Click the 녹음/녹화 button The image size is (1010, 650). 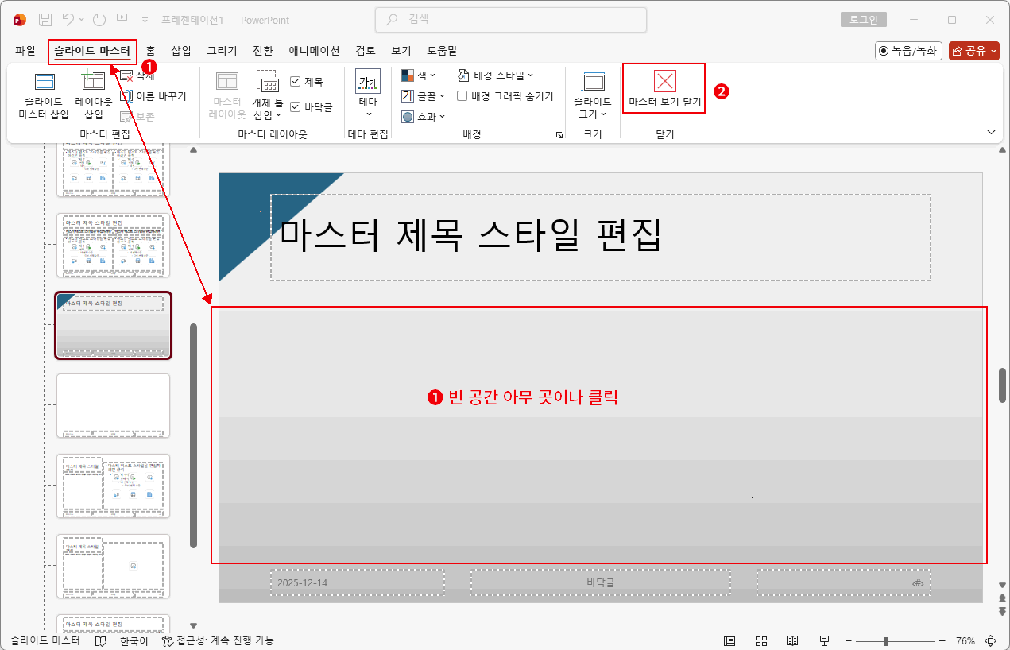[907, 50]
